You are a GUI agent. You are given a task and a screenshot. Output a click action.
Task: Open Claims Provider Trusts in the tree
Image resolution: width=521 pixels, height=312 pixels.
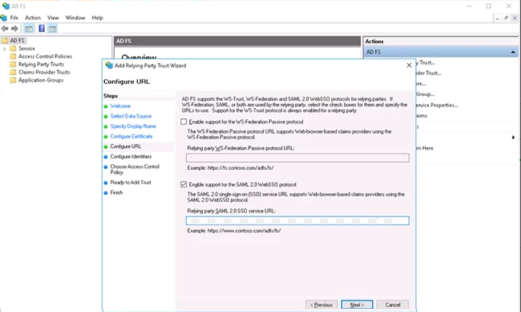coord(44,72)
